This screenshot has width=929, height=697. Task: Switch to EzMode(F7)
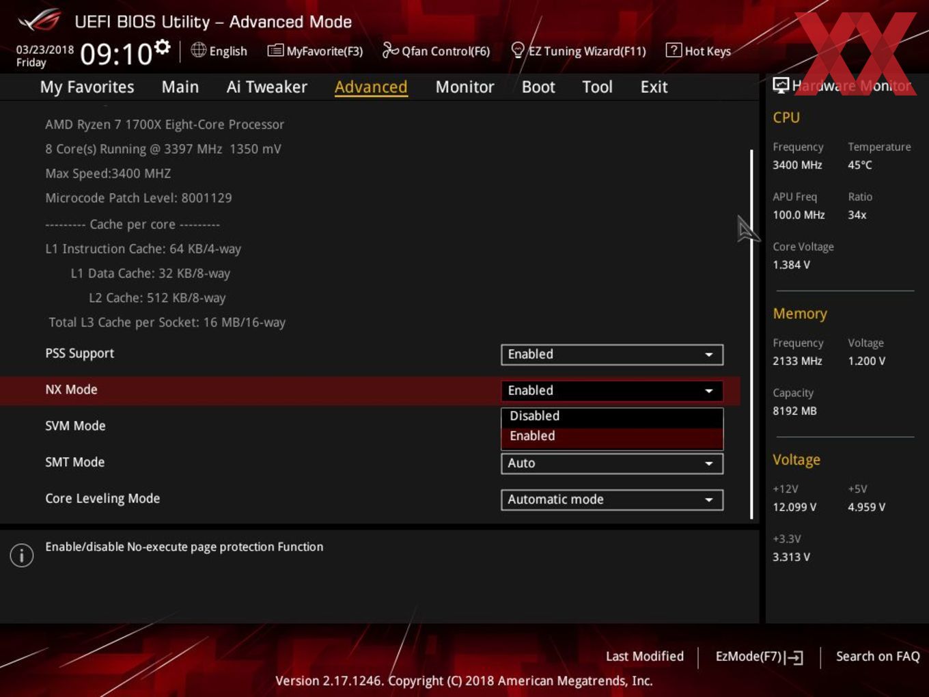click(x=759, y=657)
